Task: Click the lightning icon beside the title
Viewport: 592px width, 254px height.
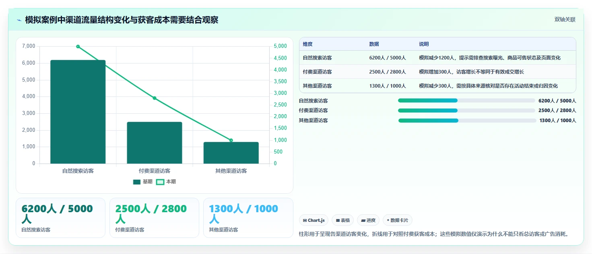Action: 19,20
